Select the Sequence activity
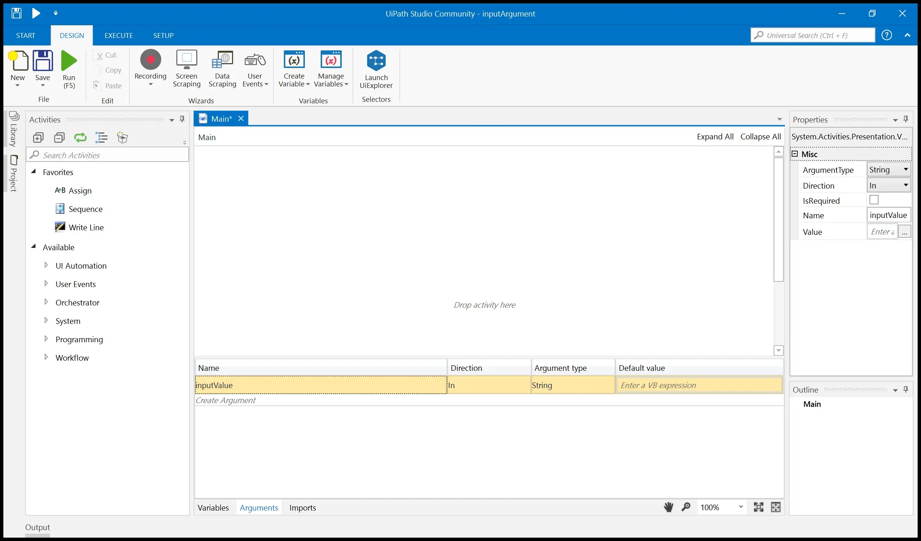This screenshot has width=921, height=541. click(x=79, y=209)
